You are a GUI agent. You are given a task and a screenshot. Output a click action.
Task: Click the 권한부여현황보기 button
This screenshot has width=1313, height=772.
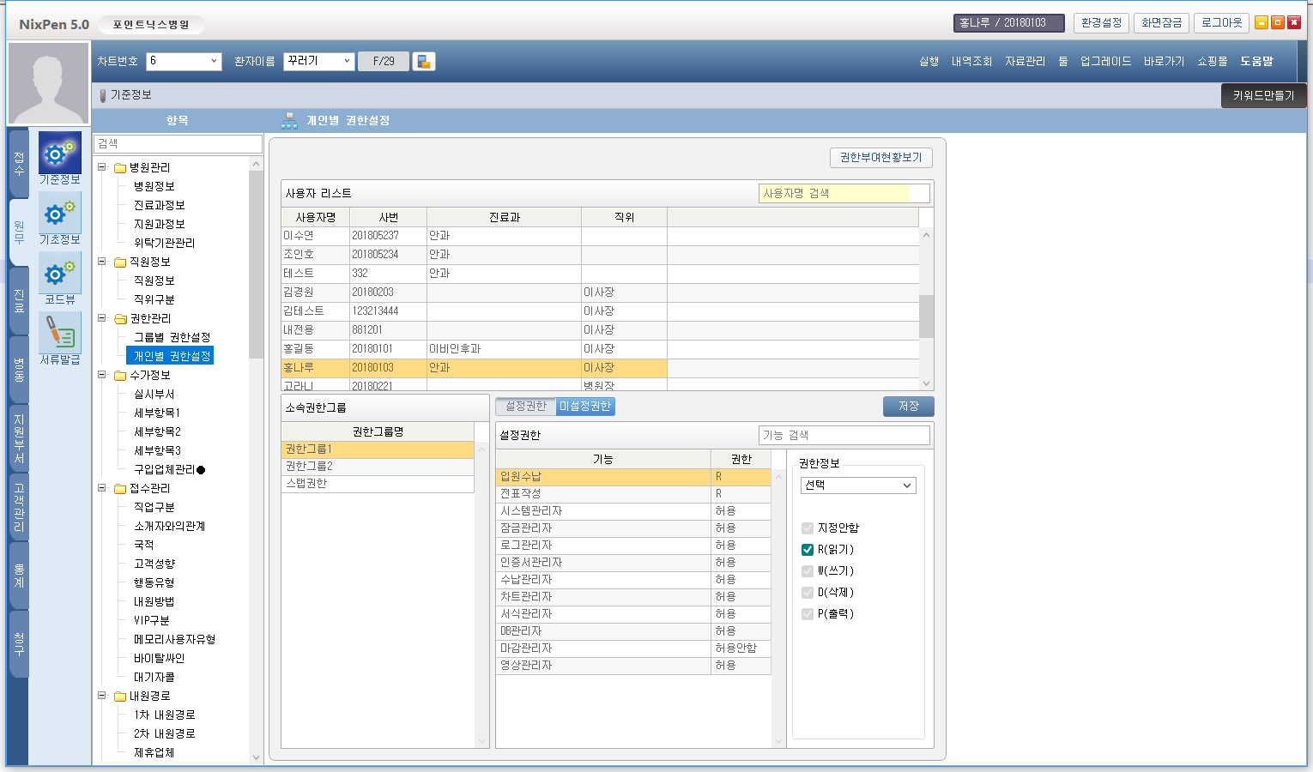[880, 158]
